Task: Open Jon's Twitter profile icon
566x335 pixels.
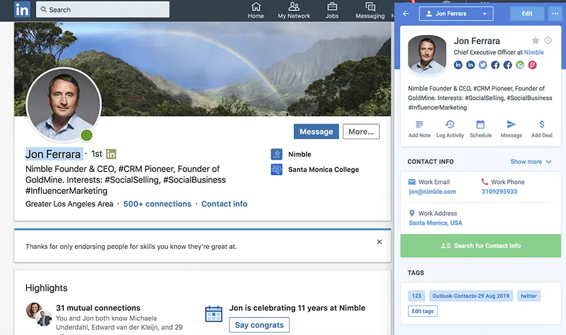Action: pos(483,65)
